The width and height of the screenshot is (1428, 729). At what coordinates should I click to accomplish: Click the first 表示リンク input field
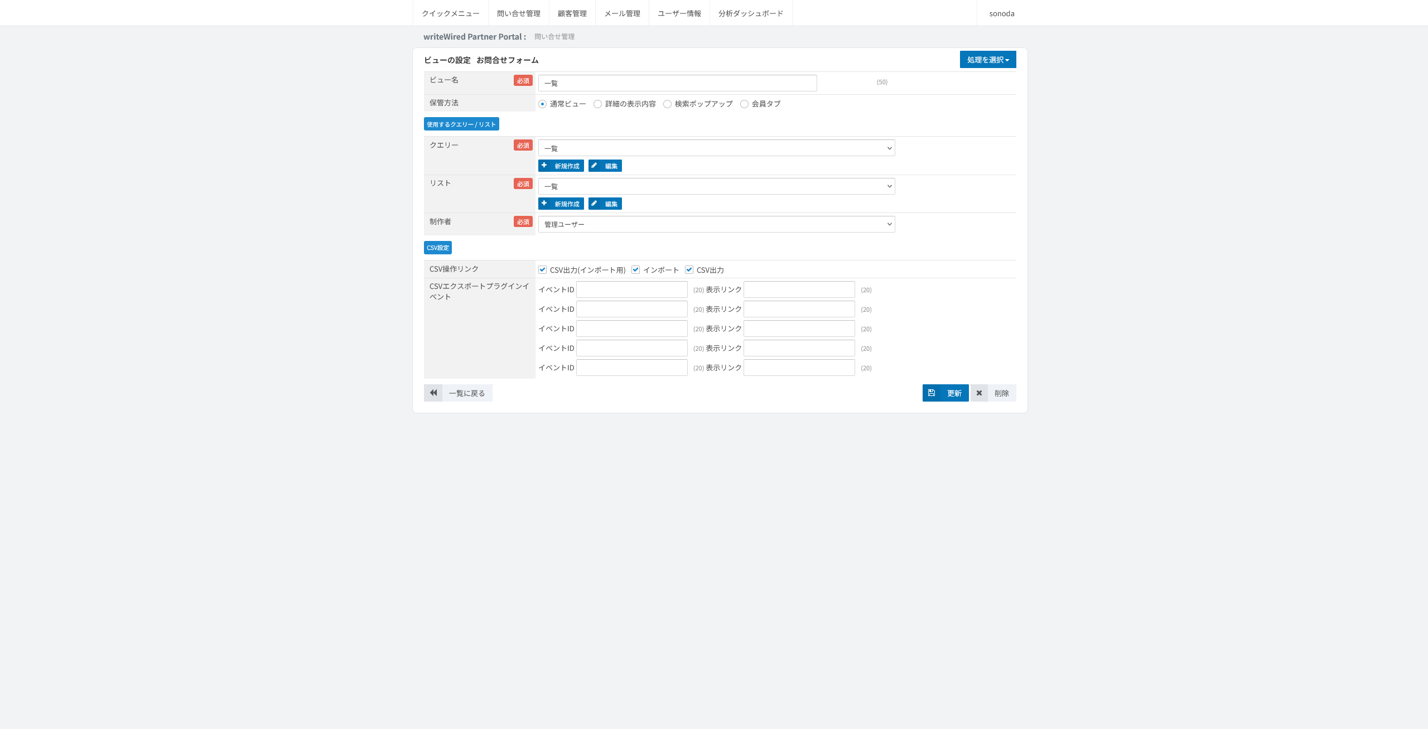pyautogui.click(x=799, y=289)
